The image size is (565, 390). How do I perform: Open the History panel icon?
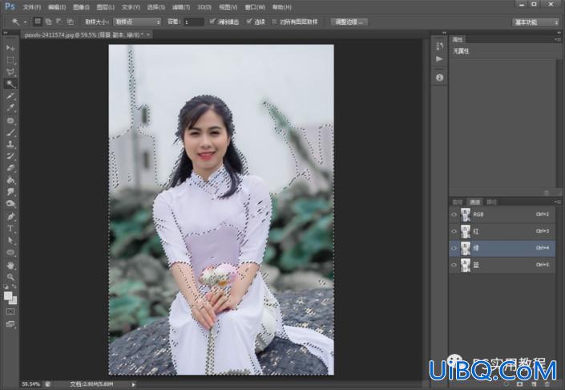(439, 46)
